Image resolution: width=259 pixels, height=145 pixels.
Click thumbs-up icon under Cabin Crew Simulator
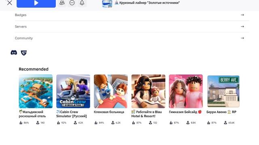(x=58, y=122)
